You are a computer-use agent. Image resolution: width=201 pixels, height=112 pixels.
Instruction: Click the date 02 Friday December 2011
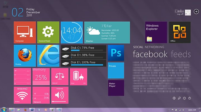(26, 12)
